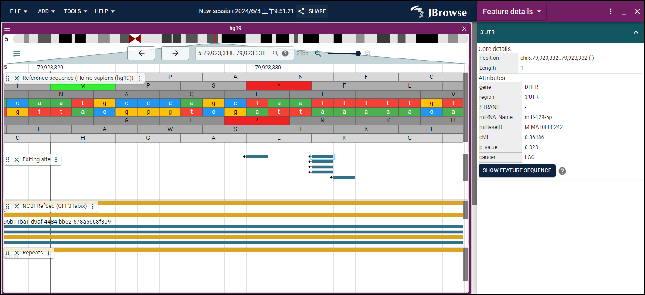The height and width of the screenshot is (295, 645).
Task: Click the search magnifier in location box
Action: click(x=275, y=54)
